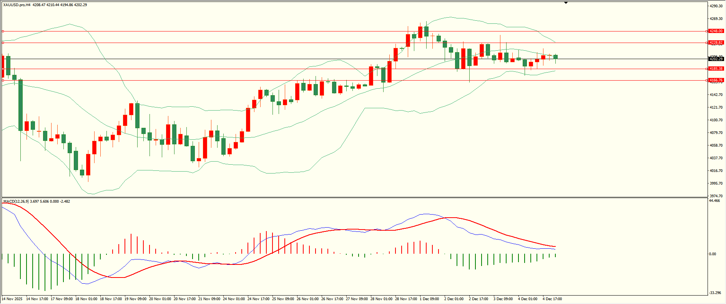Click the 4290.30 price scale value

click(x=716, y=6)
